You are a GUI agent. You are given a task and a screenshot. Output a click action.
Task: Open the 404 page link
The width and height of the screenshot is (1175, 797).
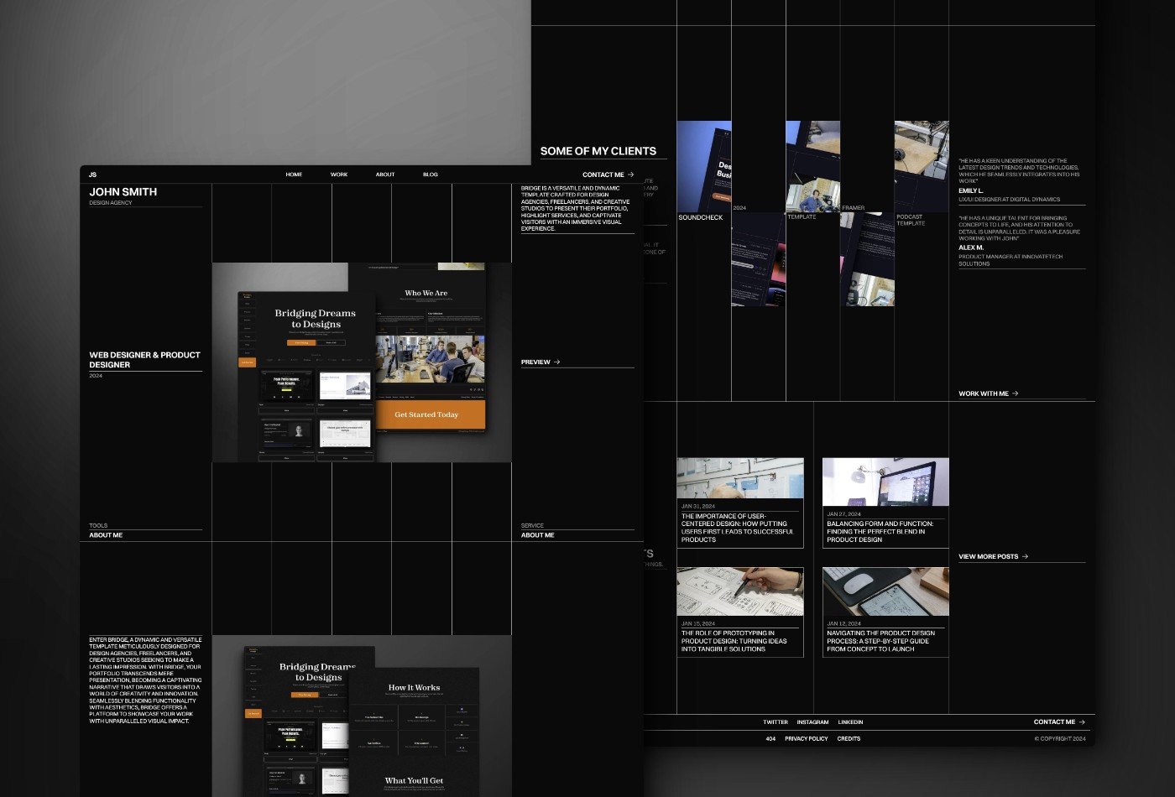point(770,738)
